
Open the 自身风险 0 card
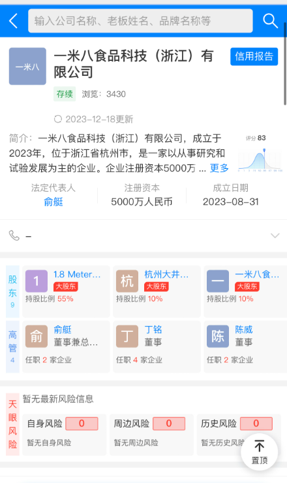pyautogui.click(x=65, y=435)
